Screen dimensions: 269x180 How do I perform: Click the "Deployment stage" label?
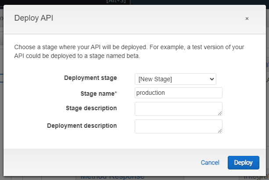(90, 78)
